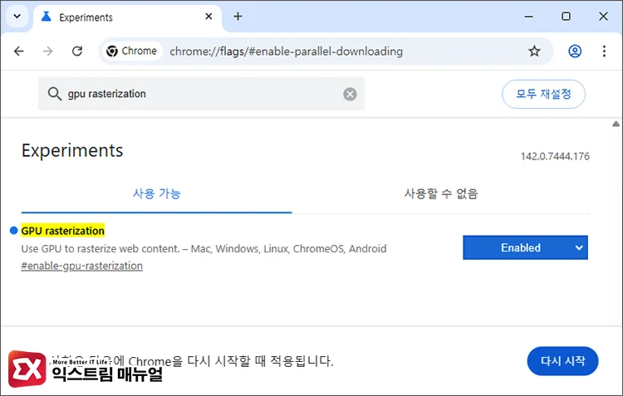Open the Enabled dropdown for GPU rasterization

pyautogui.click(x=525, y=248)
